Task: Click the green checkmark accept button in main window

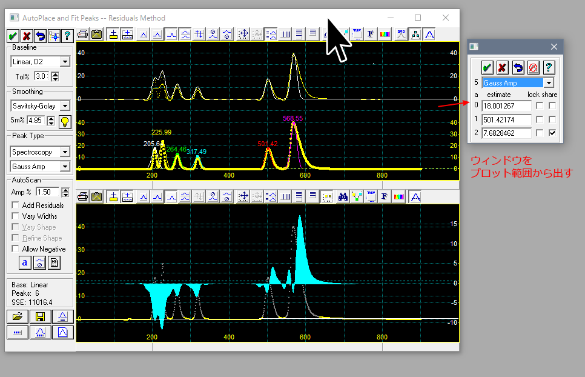Action: coord(13,35)
